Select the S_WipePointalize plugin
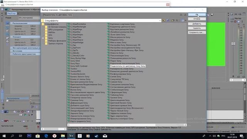247x139 pixels. (x=78, y=24)
